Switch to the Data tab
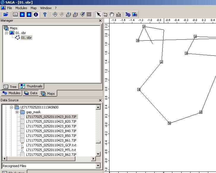This screenshot has height=173, width=216. tap(31, 93)
